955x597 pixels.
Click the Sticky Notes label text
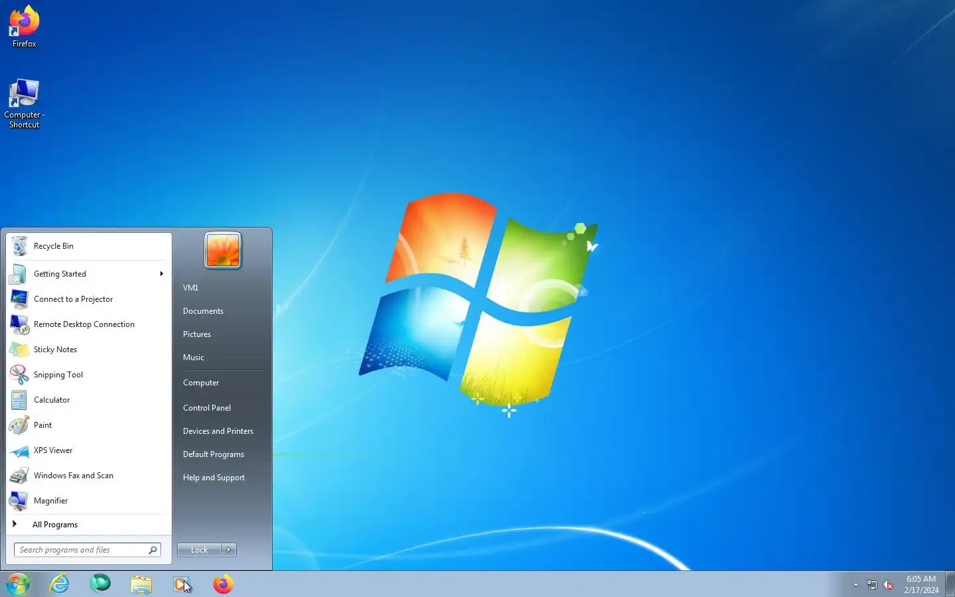[55, 350]
